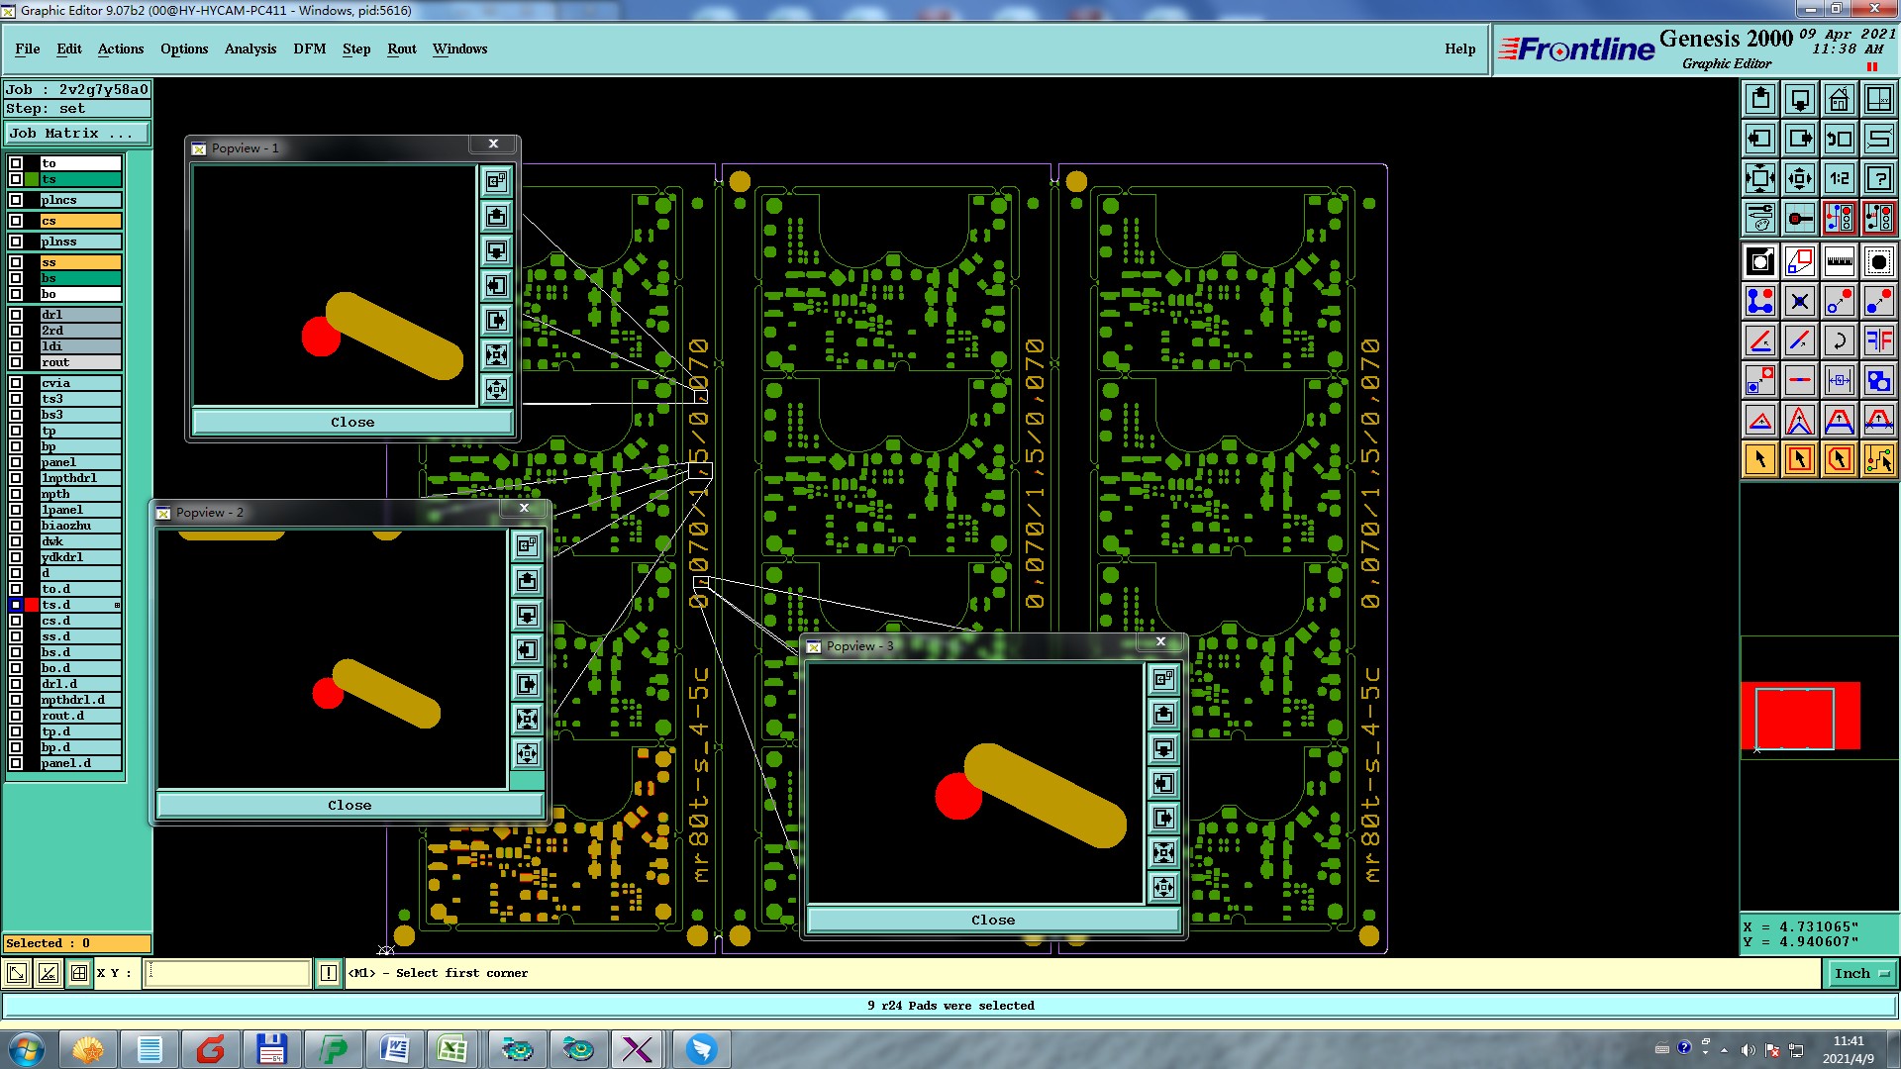
Task: Click the pan-up icon in Popview 3
Action: 1163,715
